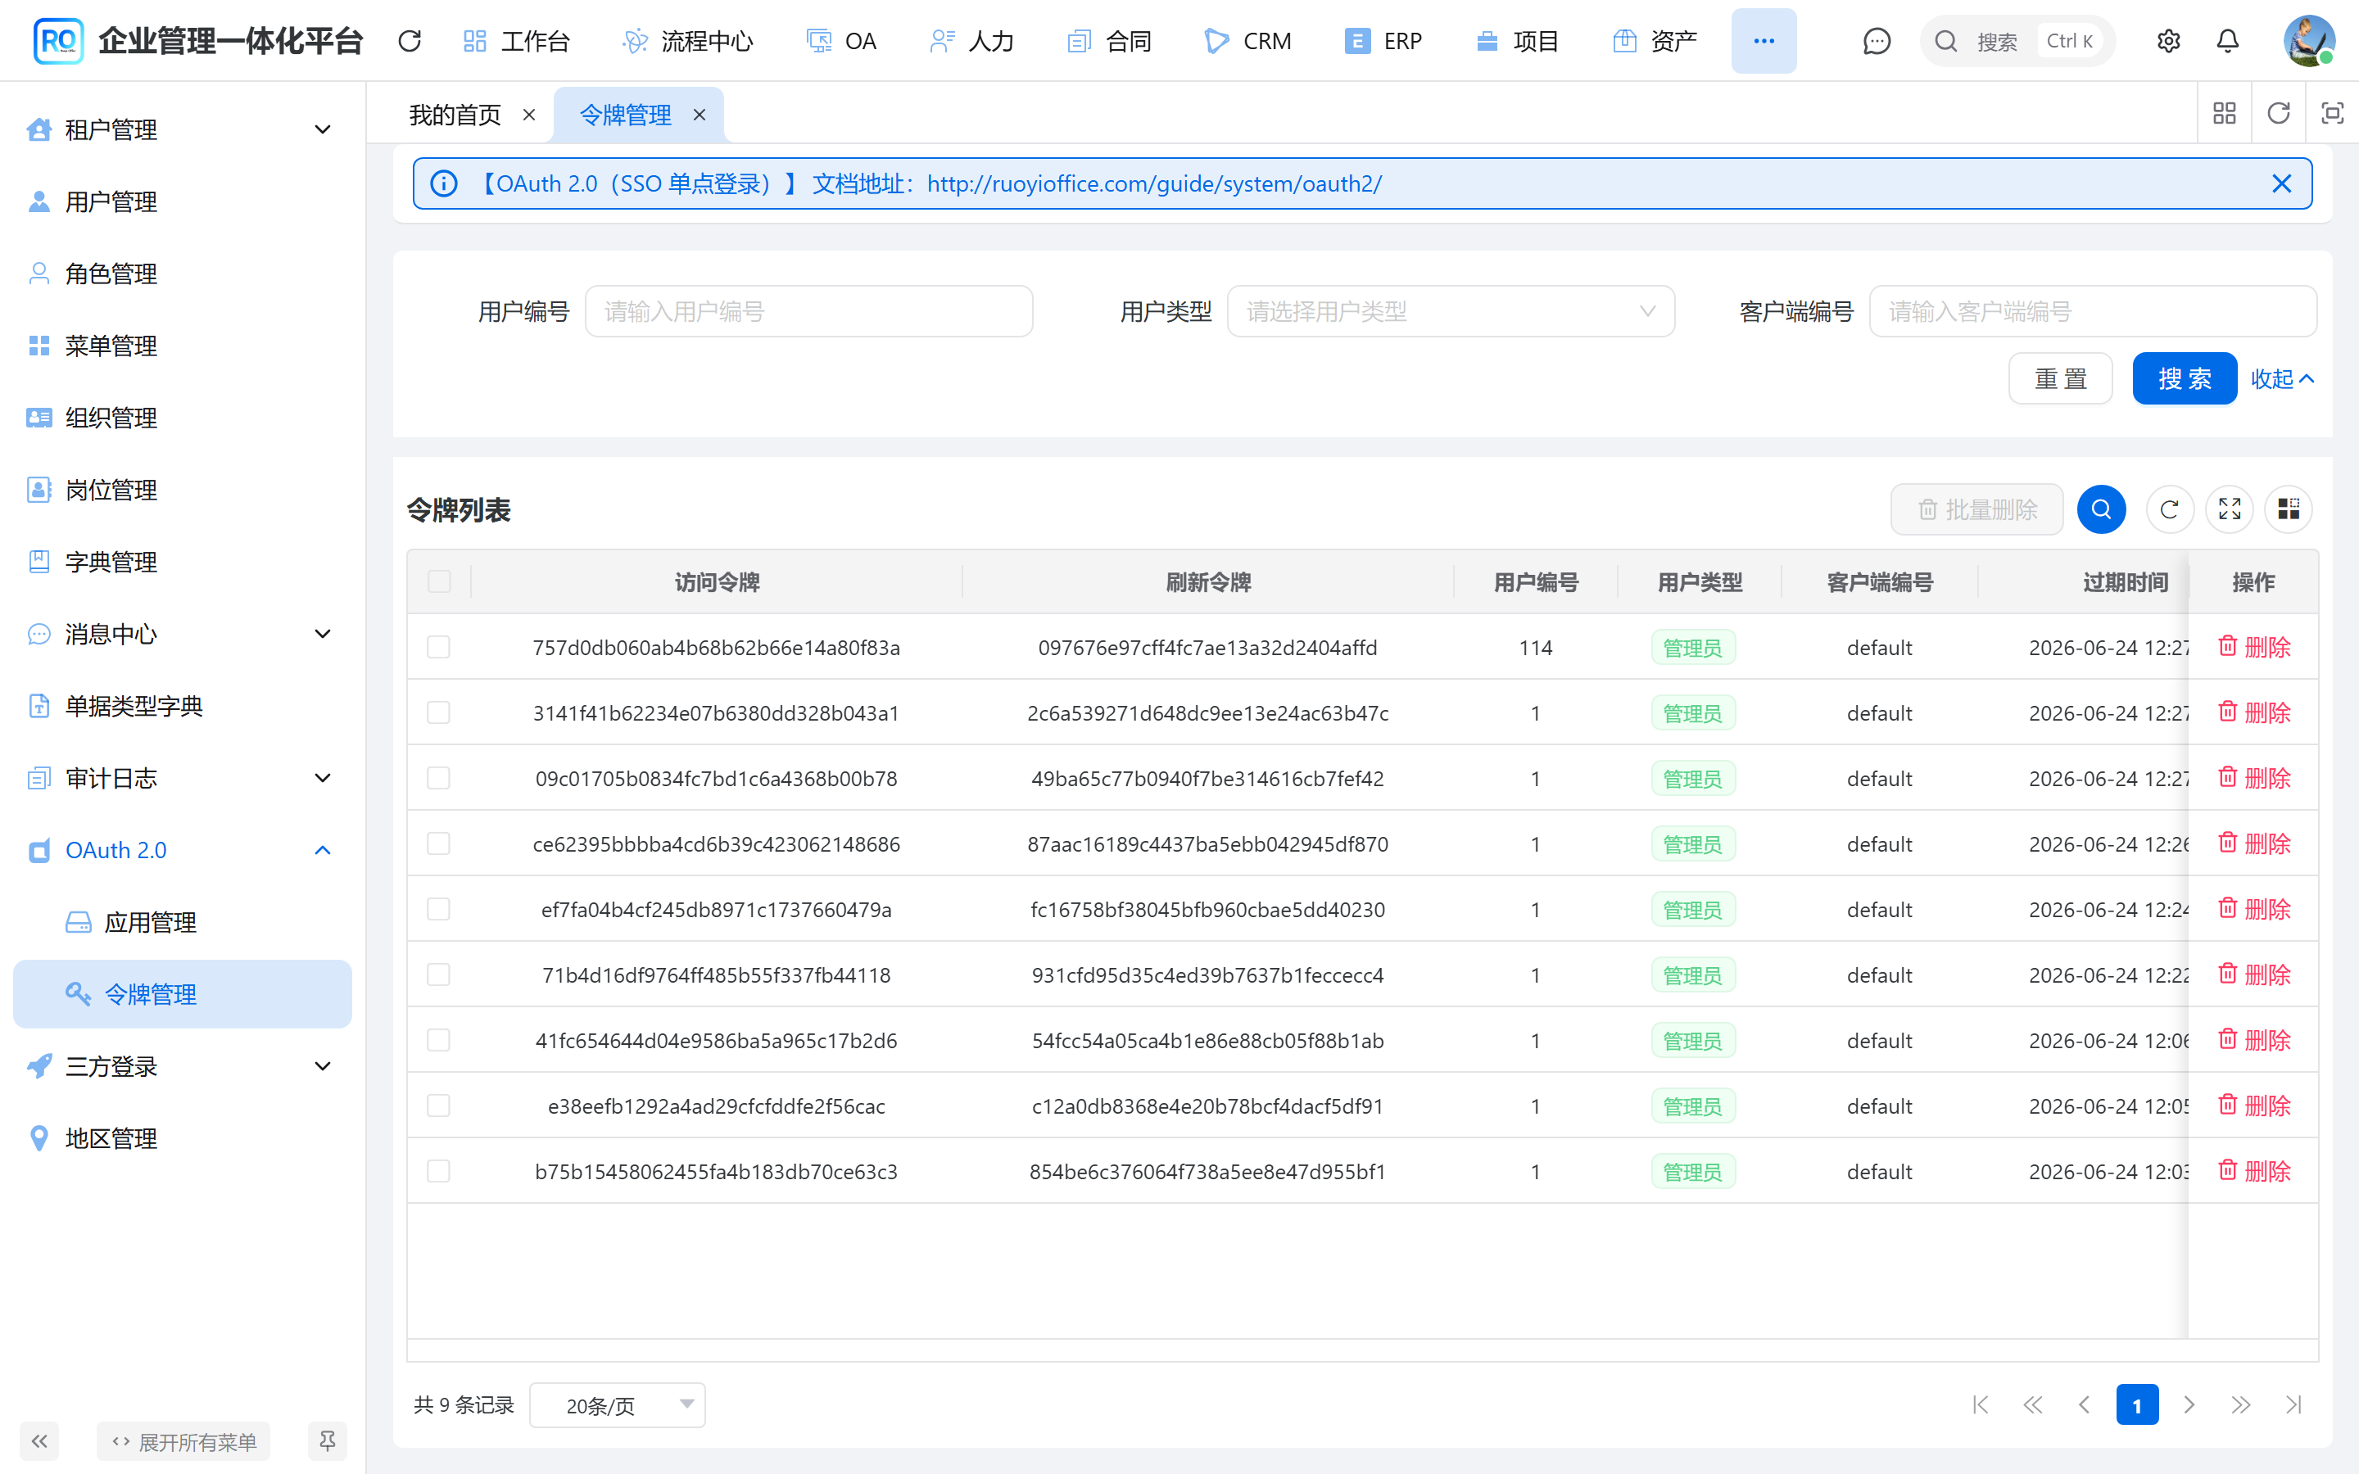Check the row with token 09c01705b0834fc7bd1c6a4368b00b78
Viewport: 2359px width, 1474px height.
(x=439, y=778)
